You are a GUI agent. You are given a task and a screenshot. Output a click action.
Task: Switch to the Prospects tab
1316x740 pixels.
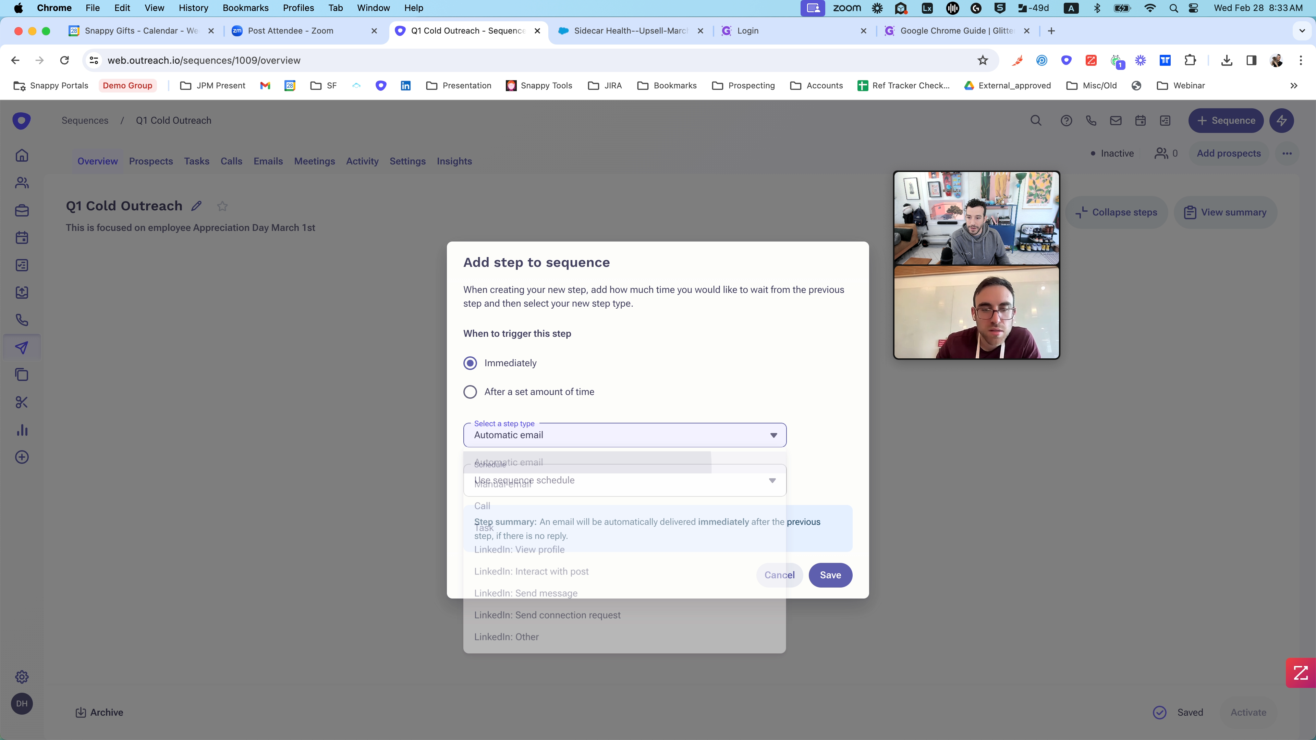(x=151, y=161)
